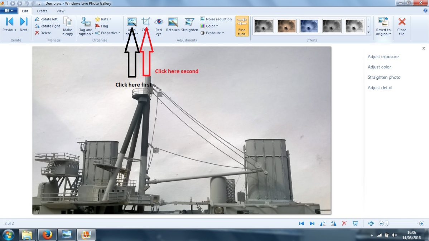The height and width of the screenshot is (241, 429).
Task: Open Adjust exposure options
Action: click(x=383, y=56)
